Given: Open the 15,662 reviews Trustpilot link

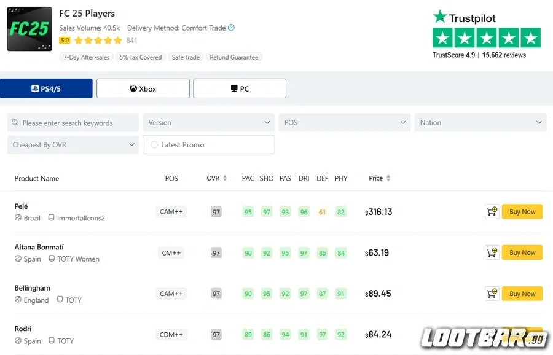Looking at the screenshot, I should click(504, 55).
